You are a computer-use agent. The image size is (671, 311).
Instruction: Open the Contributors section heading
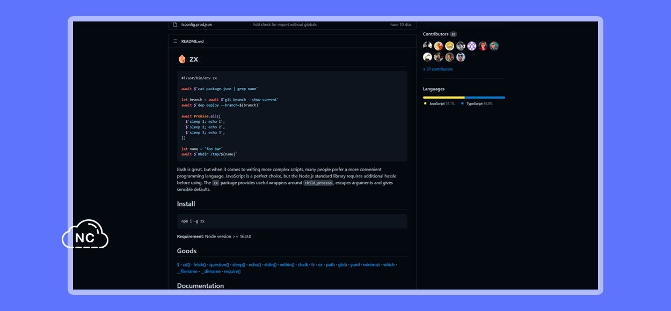(435, 34)
